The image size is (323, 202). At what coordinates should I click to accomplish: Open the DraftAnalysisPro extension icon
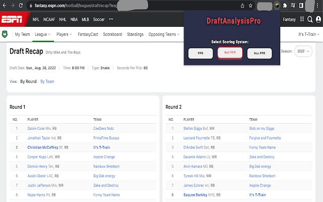tap(277, 6)
